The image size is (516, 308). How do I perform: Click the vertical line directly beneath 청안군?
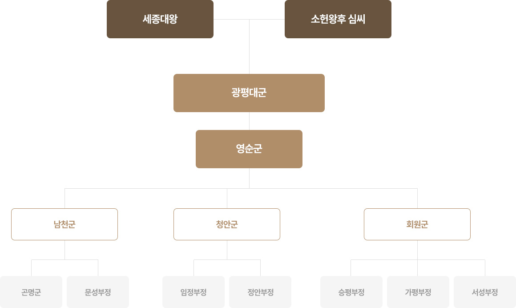tap(227, 250)
